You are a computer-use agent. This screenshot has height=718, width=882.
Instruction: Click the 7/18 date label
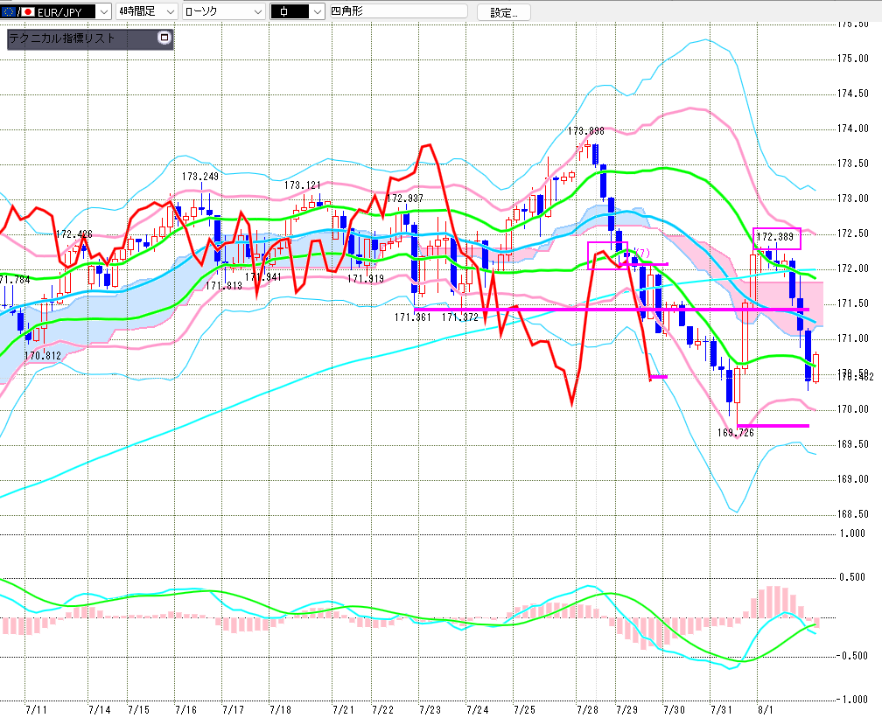[280, 709]
